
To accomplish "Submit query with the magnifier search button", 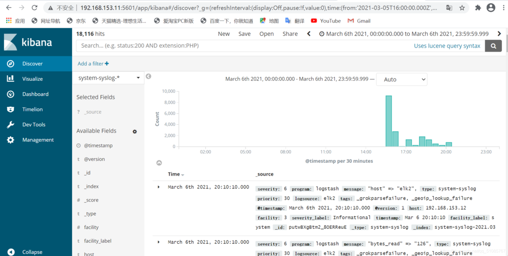I will tap(494, 46).
